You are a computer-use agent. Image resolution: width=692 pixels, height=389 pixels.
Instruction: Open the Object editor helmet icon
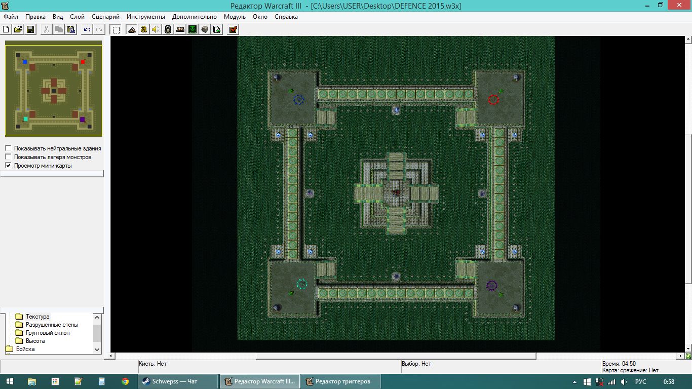click(168, 29)
